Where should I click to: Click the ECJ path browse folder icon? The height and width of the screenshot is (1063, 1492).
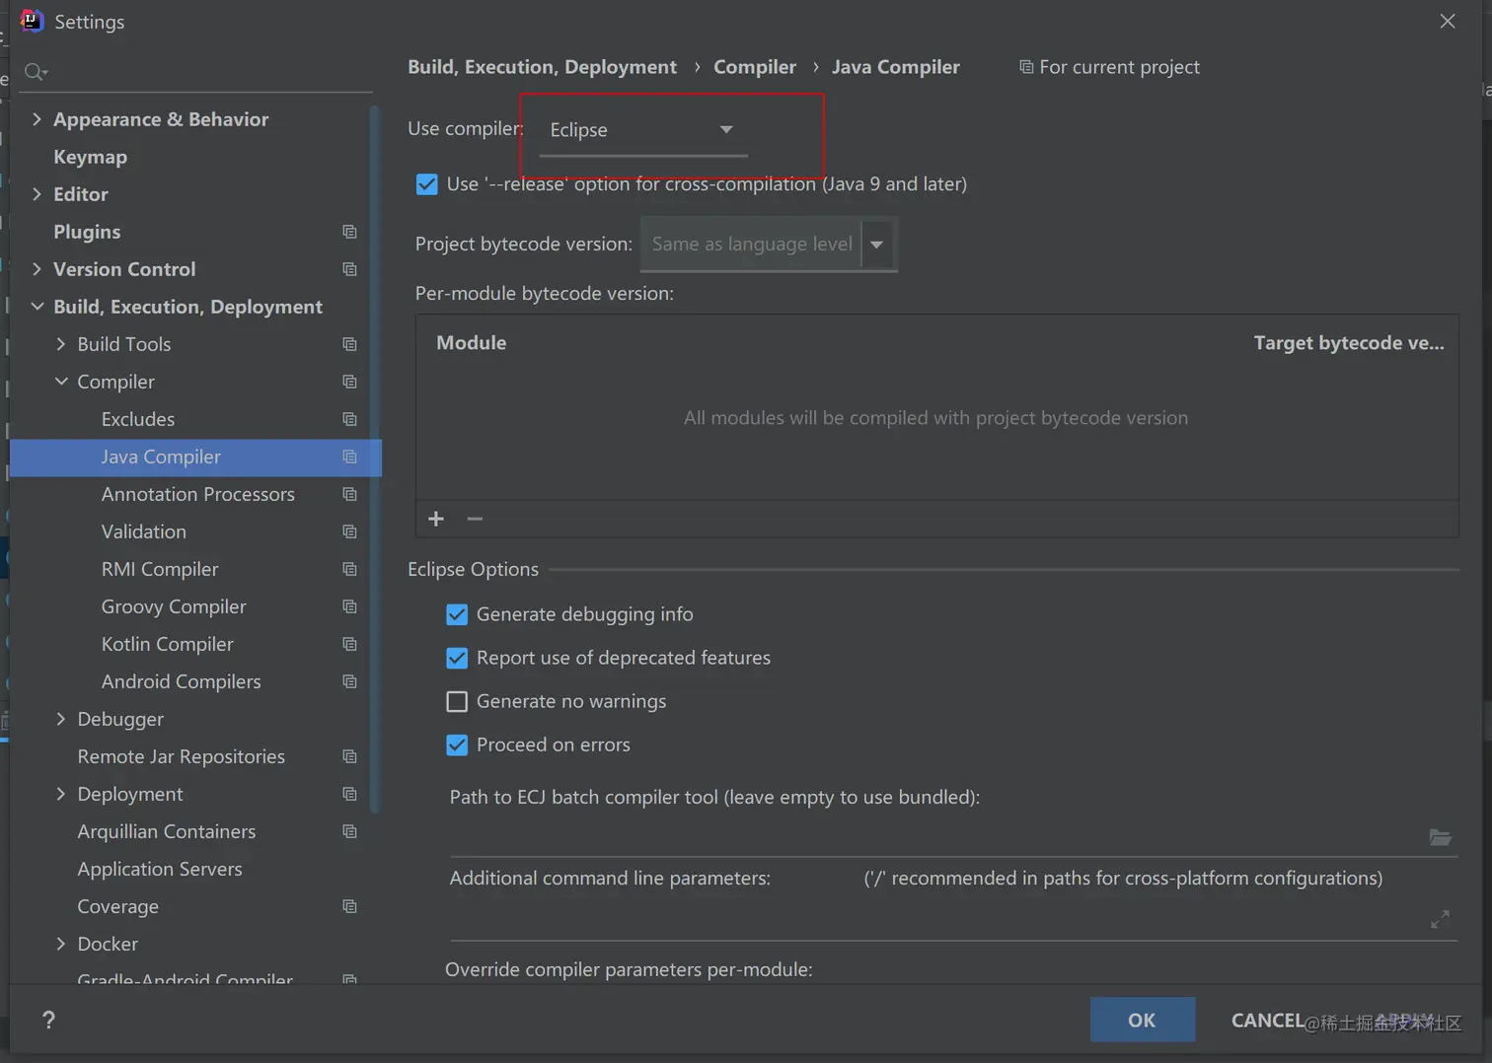1440,837
